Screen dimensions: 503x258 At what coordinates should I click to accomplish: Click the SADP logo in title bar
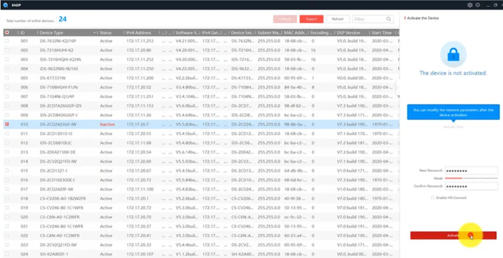tap(5, 5)
